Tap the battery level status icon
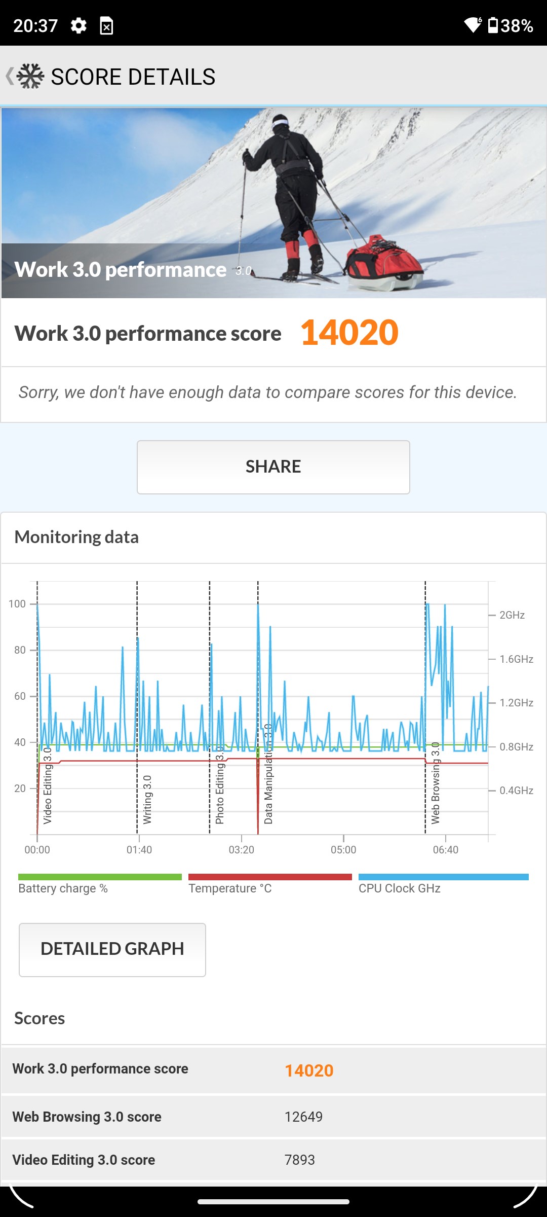Image resolution: width=547 pixels, height=1217 pixels. tap(493, 25)
